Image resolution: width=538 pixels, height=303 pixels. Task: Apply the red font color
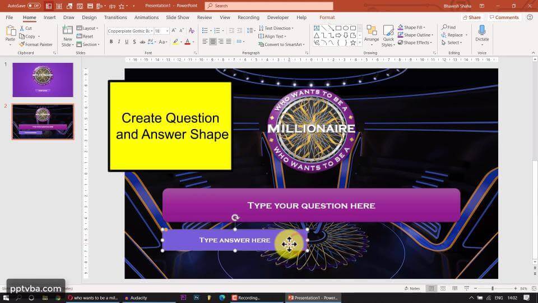tap(187, 42)
